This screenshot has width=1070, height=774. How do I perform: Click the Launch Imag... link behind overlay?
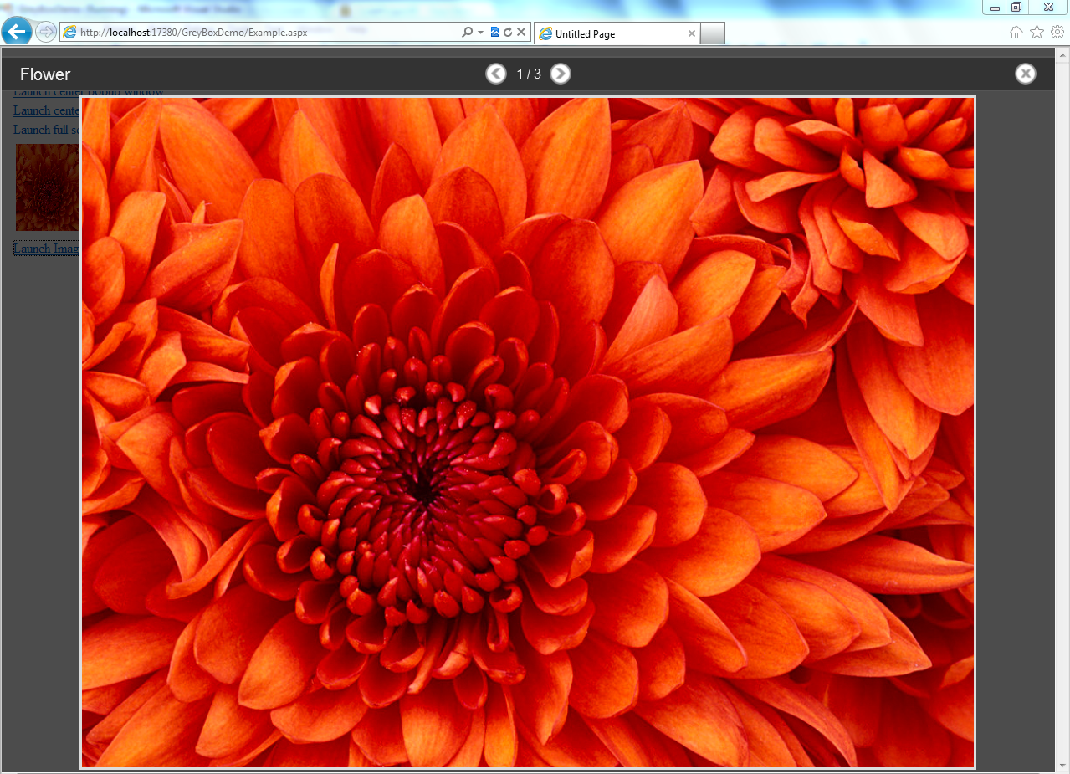47,249
